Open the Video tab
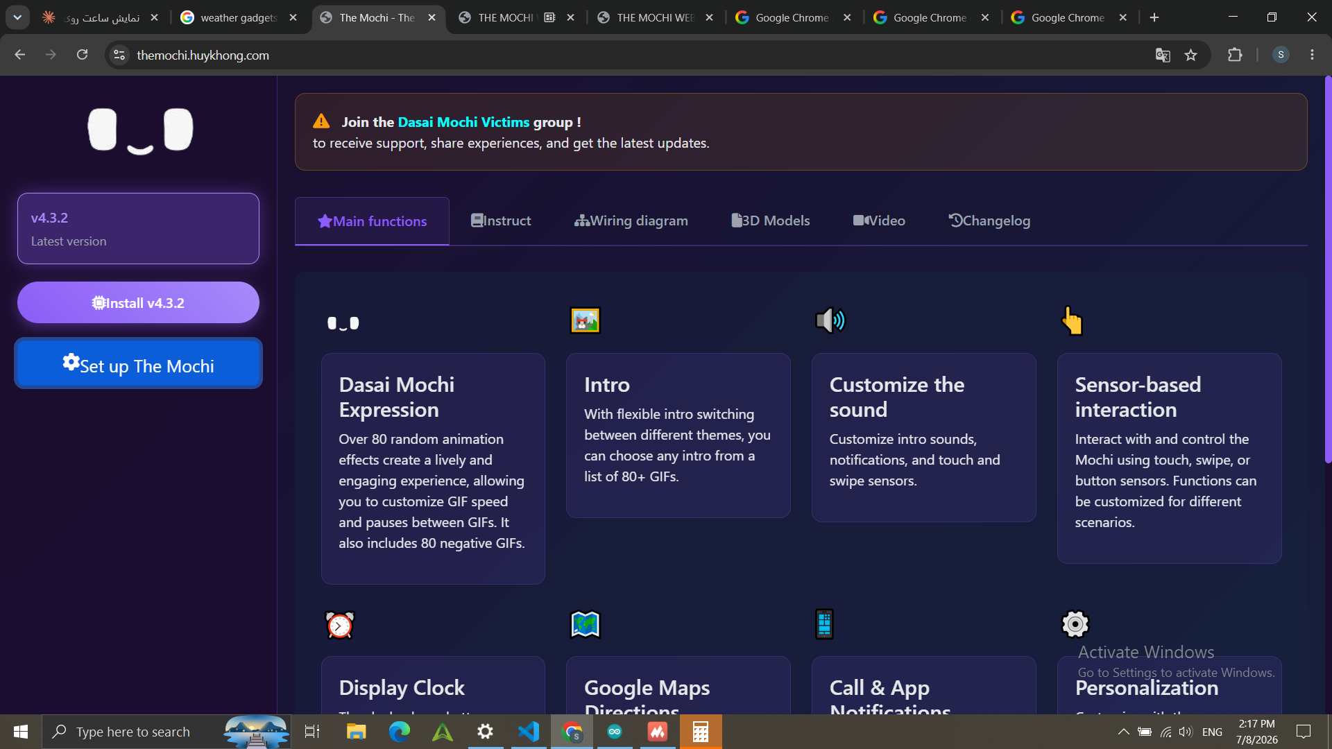 click(879, 221)
